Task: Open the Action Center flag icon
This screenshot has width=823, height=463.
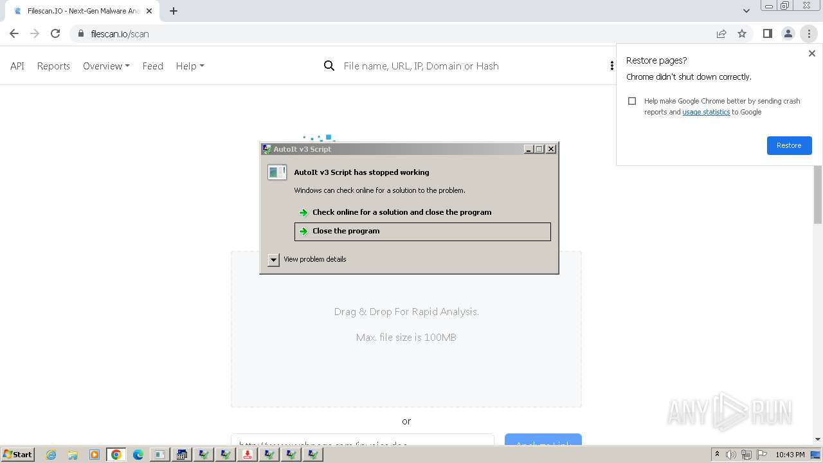Action: click(762, 455)
